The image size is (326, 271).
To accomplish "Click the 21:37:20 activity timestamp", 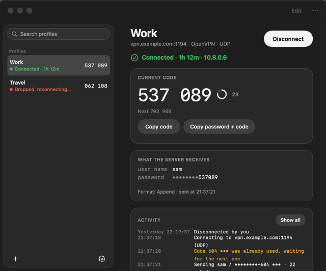I will click(149, 251).
